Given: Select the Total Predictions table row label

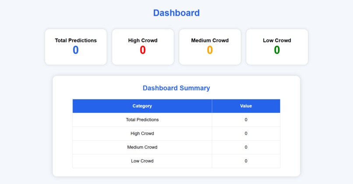Looking at the screenshot, I should (142, 120).
